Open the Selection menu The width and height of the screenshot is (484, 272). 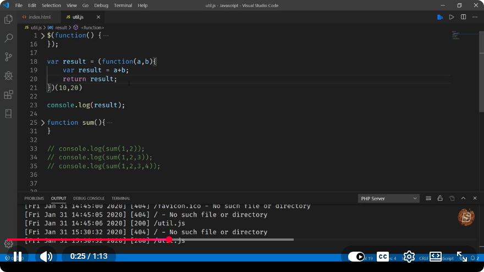pyautogui.click(x=51, y=5)
